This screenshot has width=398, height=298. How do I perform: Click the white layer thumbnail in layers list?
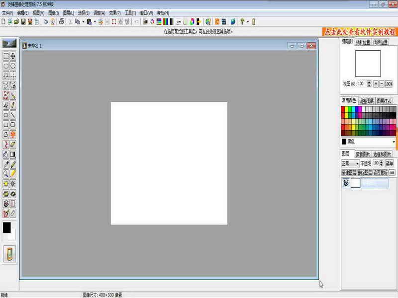coord(355,183)
